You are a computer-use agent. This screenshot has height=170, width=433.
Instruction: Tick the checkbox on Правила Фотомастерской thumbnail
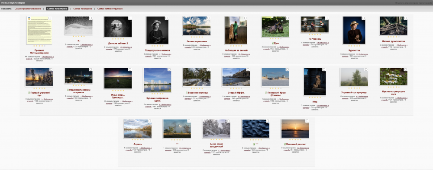tap(50, 18)
